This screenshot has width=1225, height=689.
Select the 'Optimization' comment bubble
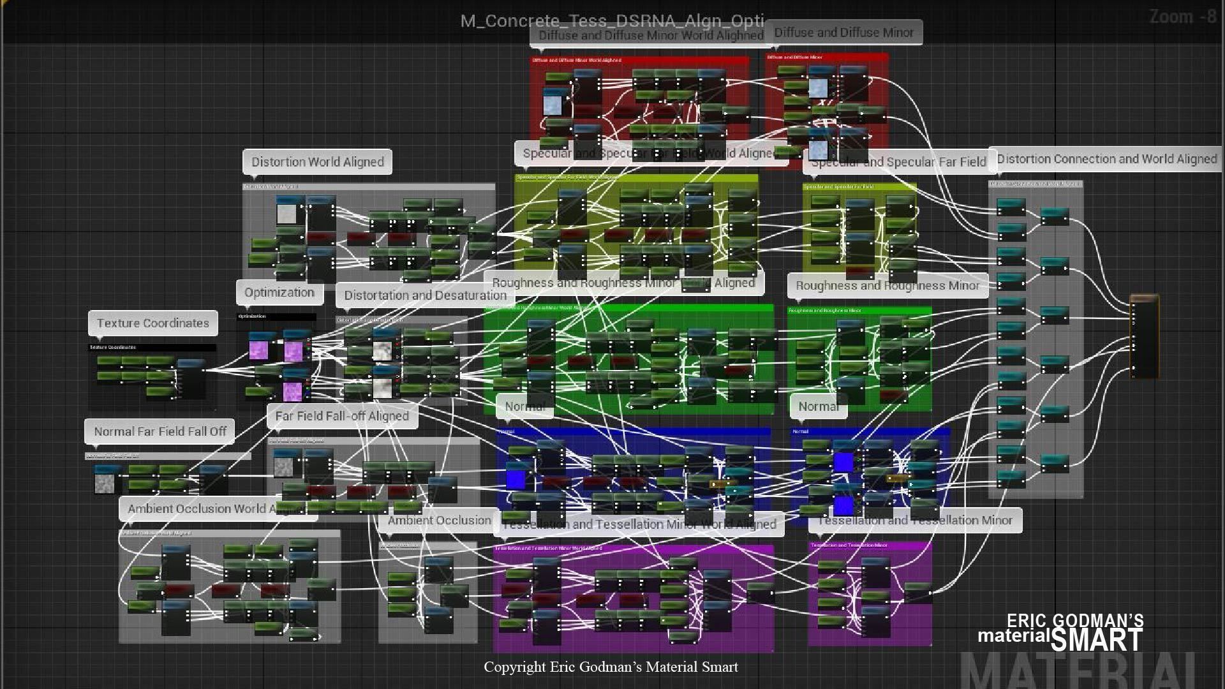(x=279, y=293)
